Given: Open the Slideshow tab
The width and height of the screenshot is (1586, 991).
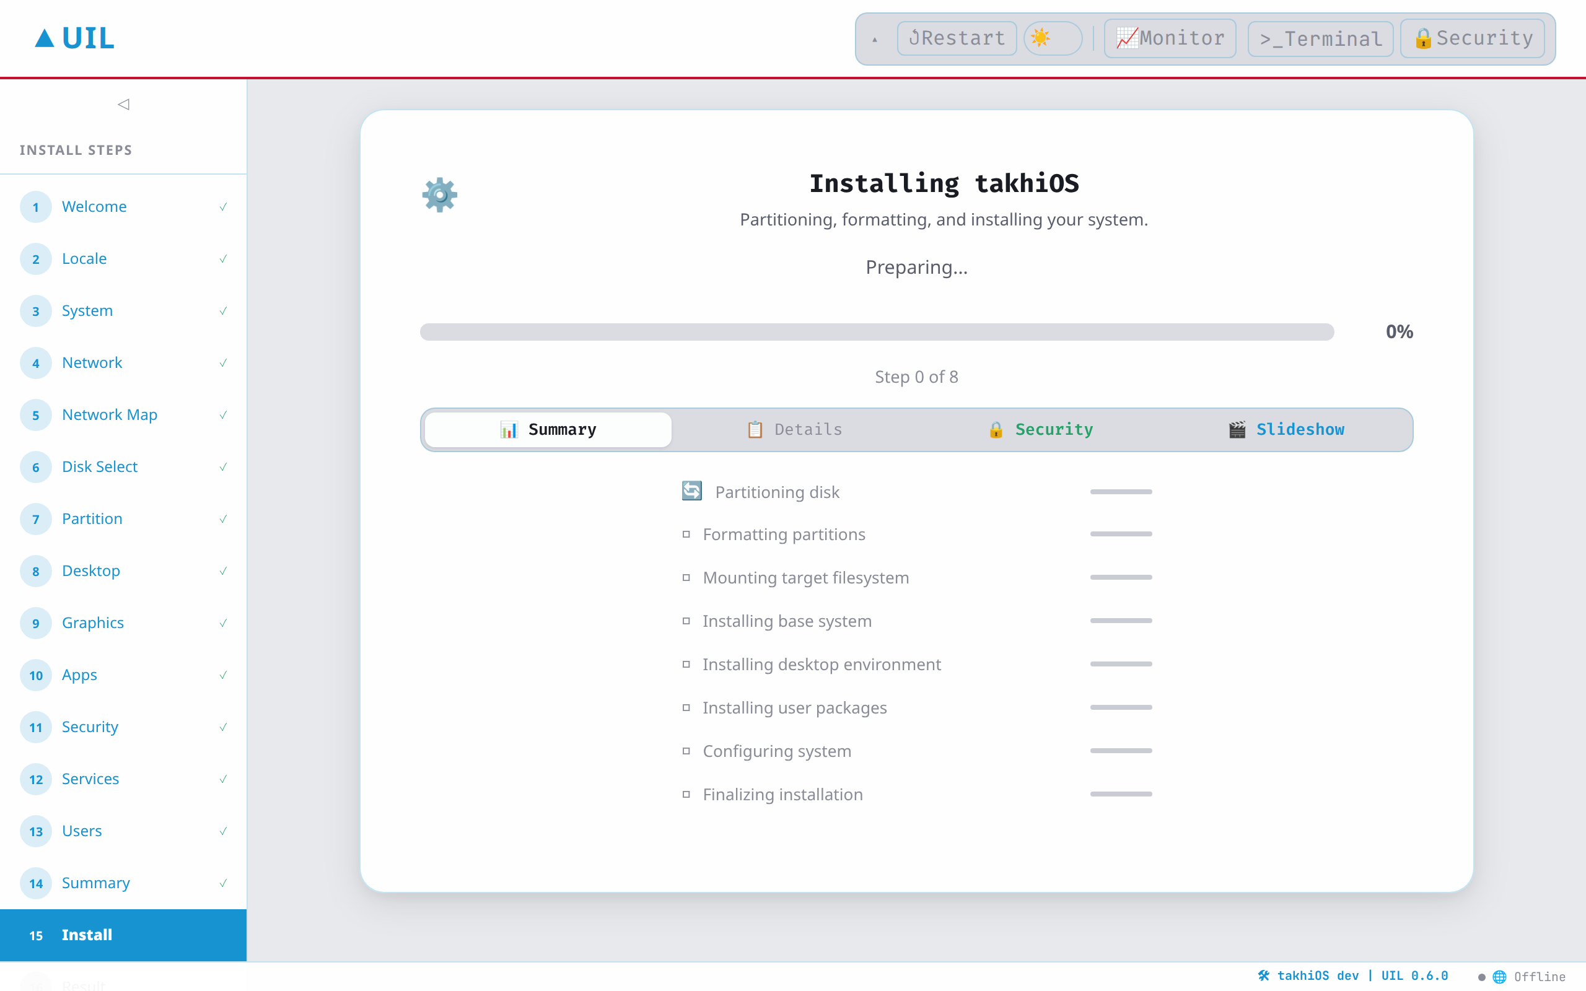Looking at the screenshot, I should [x=1286, y=429].
